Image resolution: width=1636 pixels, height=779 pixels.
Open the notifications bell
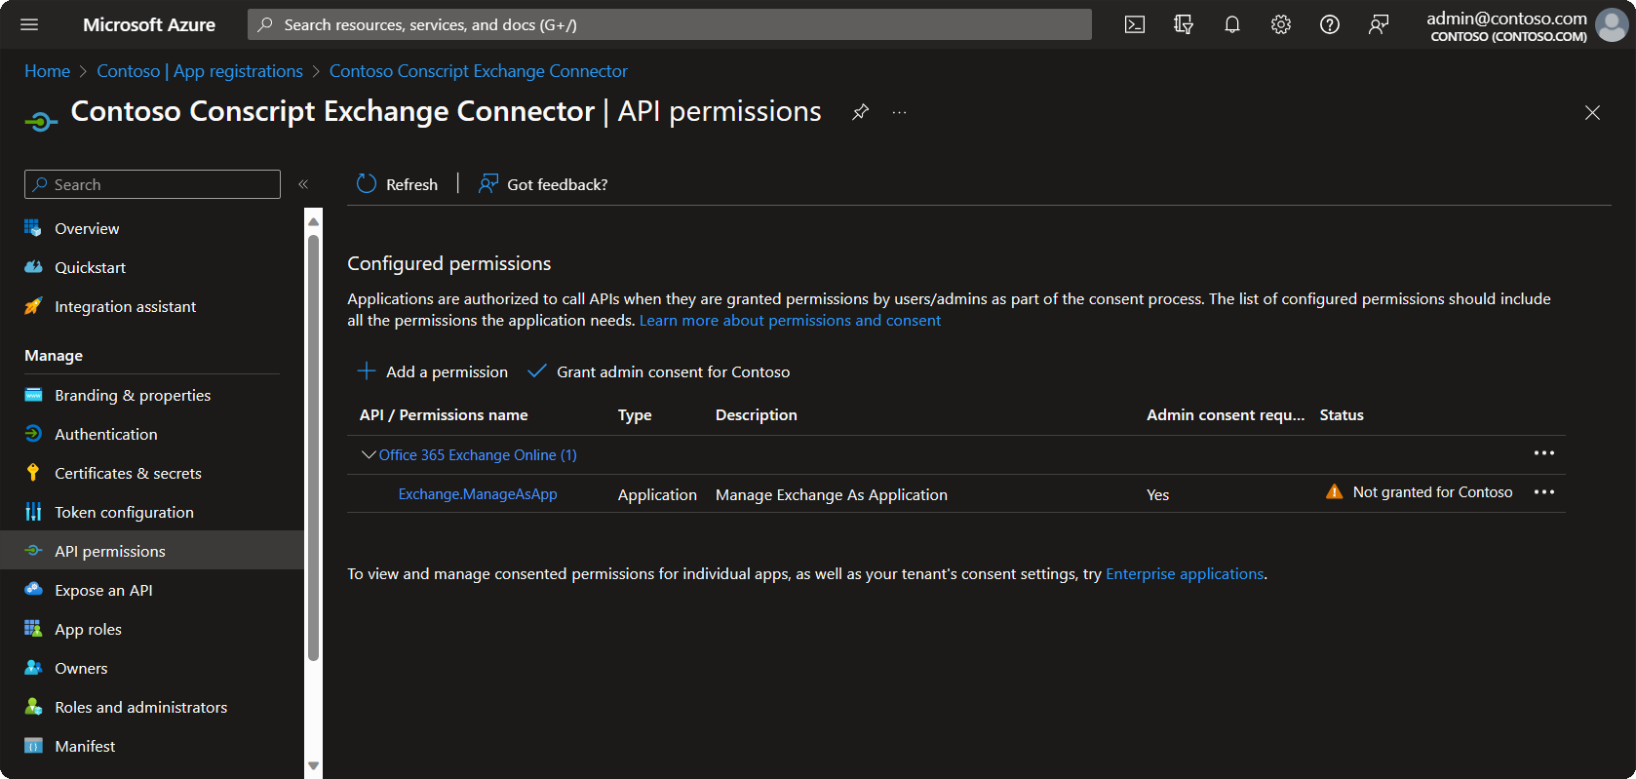point(1232,24)
